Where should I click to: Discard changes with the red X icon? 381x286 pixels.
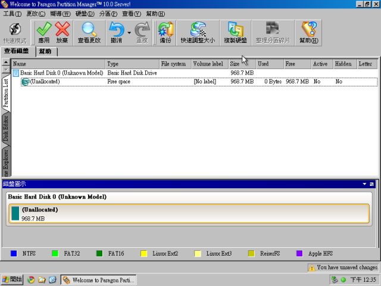63,33
